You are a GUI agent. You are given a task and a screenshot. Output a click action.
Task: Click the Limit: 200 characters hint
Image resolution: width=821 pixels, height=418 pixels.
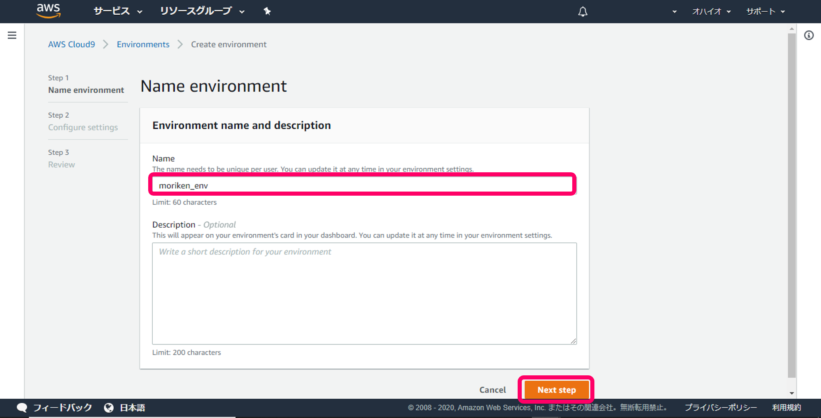(186, 352)
